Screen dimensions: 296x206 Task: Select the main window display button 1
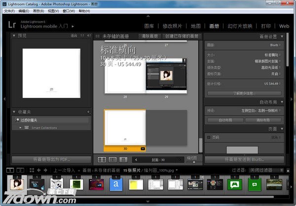[11, 170]
